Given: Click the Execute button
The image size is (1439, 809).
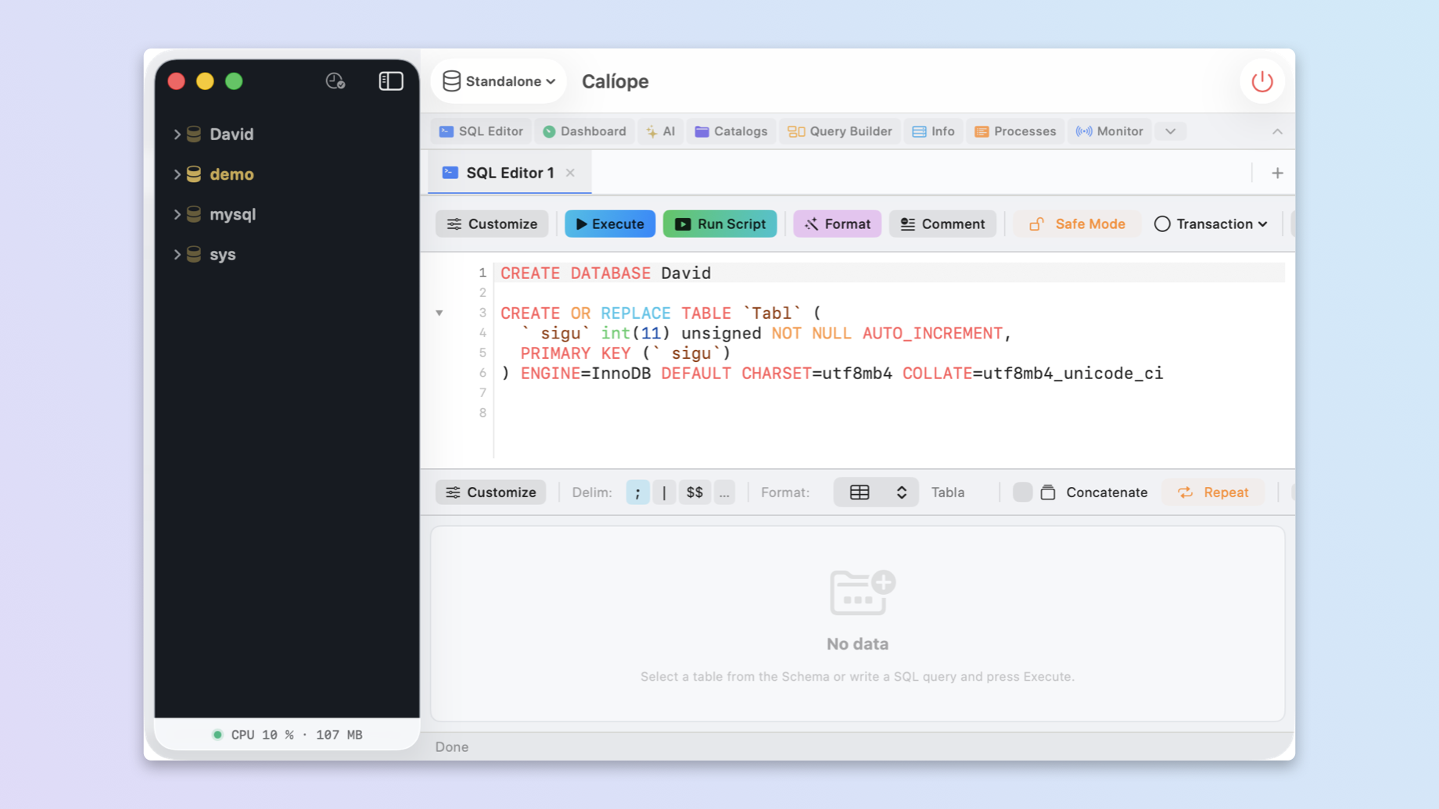Looking at the screenshot, I should click(x=610, y=224).
